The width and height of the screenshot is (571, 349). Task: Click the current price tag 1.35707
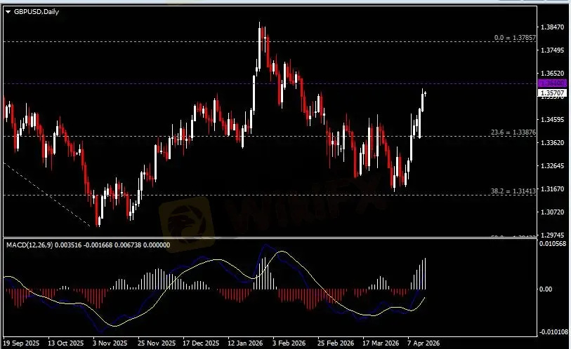553,93
